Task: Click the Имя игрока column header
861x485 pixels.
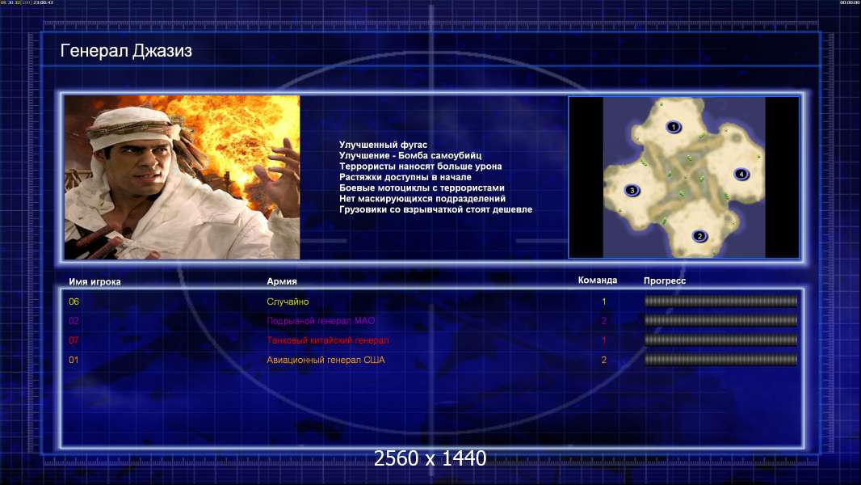Action: tap(95, 282)
